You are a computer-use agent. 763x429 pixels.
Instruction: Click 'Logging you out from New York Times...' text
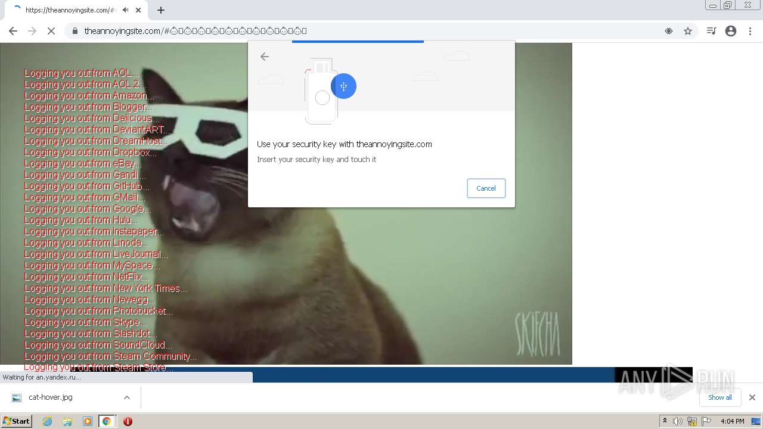coord(106,288)
